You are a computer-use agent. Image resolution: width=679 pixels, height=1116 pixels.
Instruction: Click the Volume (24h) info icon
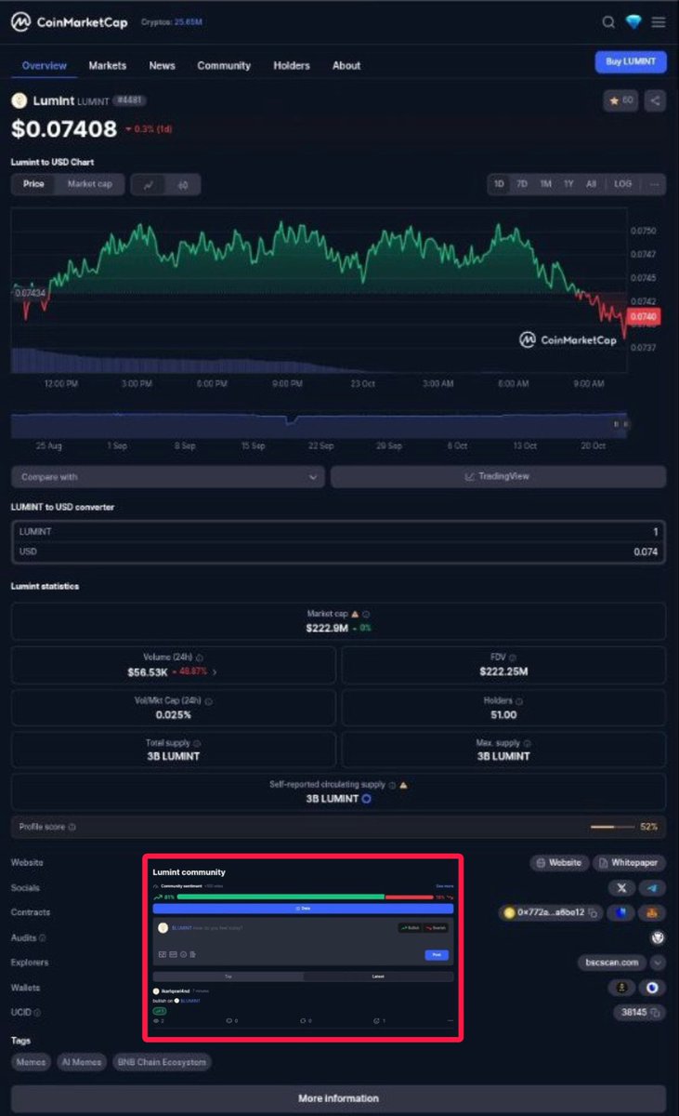pyautogui.click(x=201, y=658)
